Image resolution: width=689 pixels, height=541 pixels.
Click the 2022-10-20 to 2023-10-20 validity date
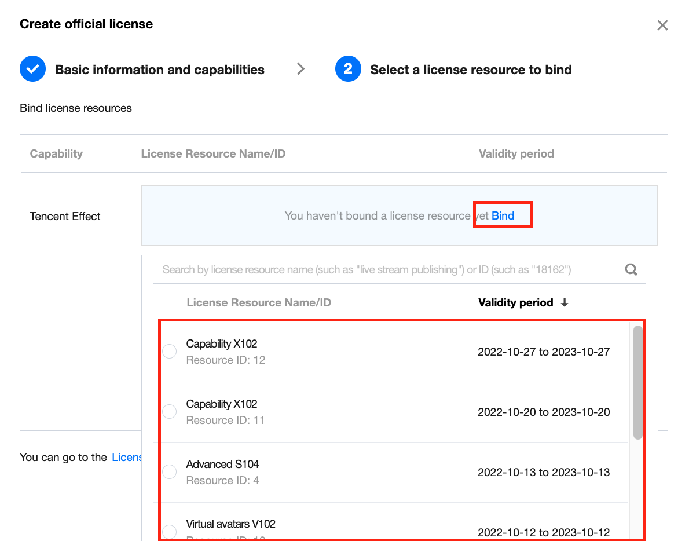tap(544, 412)
